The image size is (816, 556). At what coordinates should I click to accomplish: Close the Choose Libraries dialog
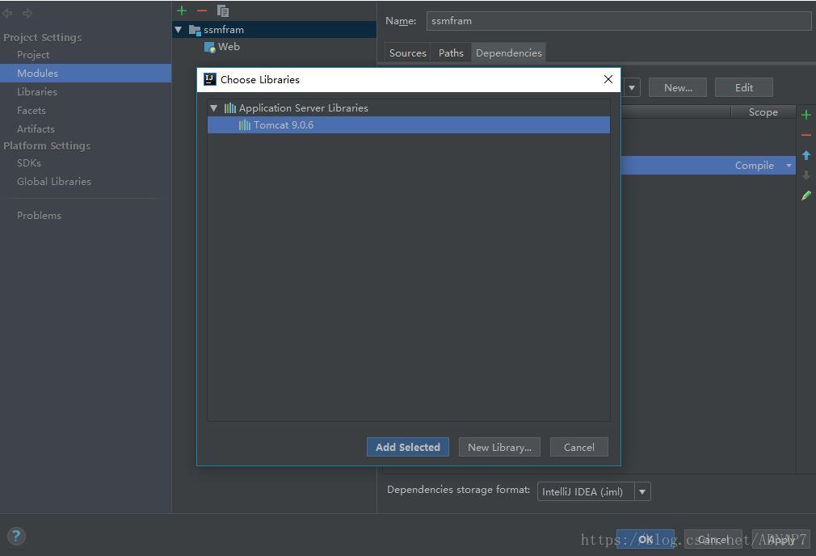pyautogui.click(x=608, y=79)
